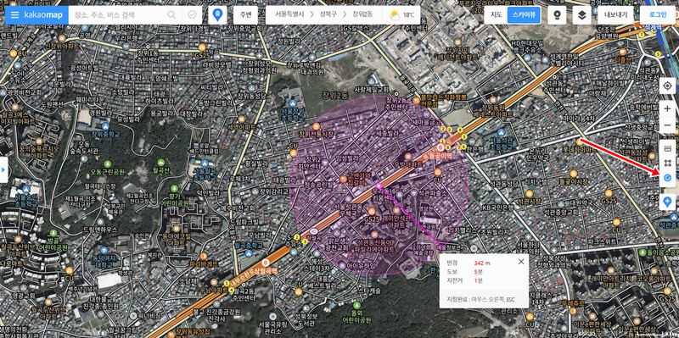The width and height of the screenshot is (679, 338).
Task: Click the circled check icon beside search
Action: point(193,15)
